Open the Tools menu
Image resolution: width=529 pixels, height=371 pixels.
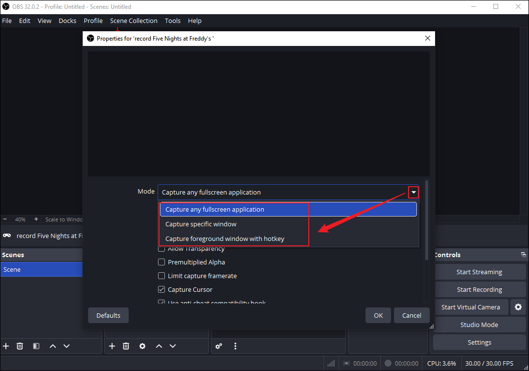(x=172, y=21)
